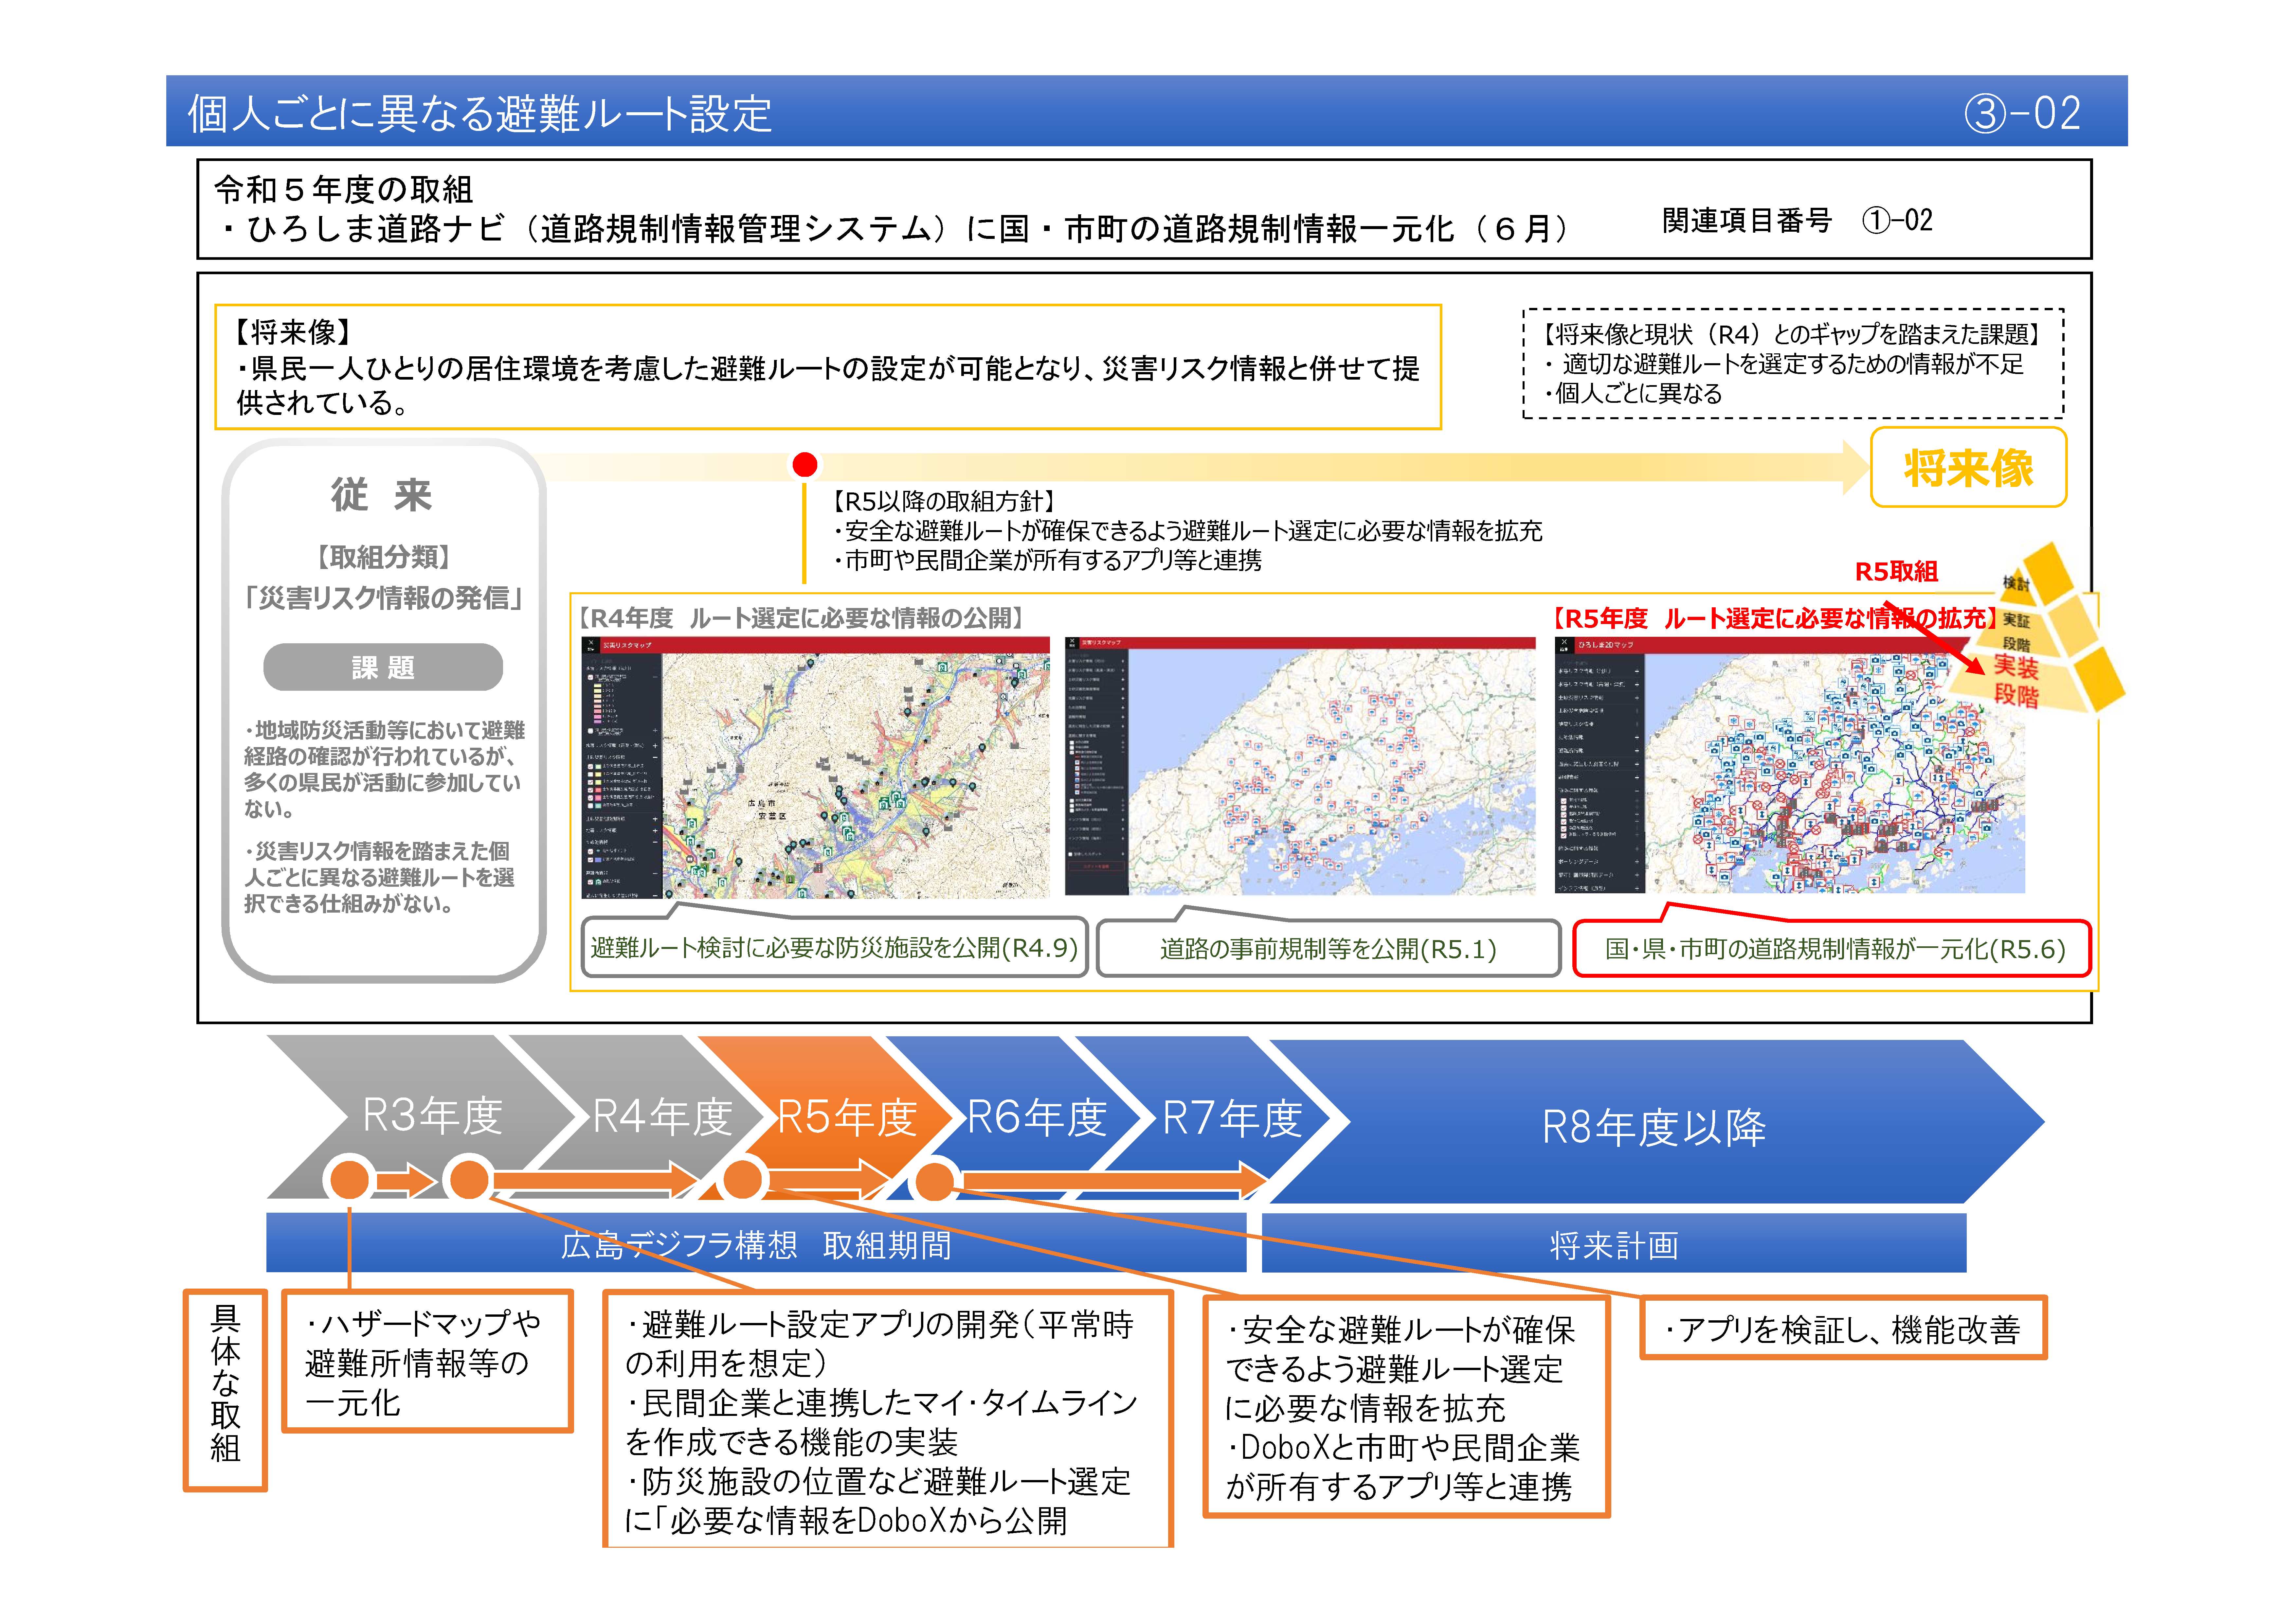
Task: Click orange-box bullet ・安全な避難ルートが確保
Action: tap(1400, 1369)
